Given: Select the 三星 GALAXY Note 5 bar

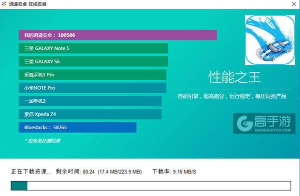Looking at the screenshot, I should (93, 48).
